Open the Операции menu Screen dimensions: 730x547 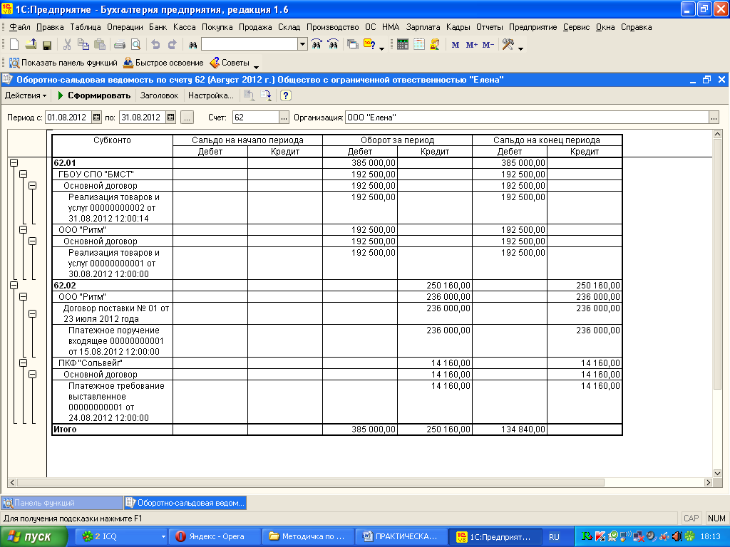click(125, 27)
